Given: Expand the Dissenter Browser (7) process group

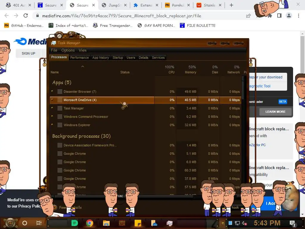Looking at the screenshot, I should tap(52, 91).
